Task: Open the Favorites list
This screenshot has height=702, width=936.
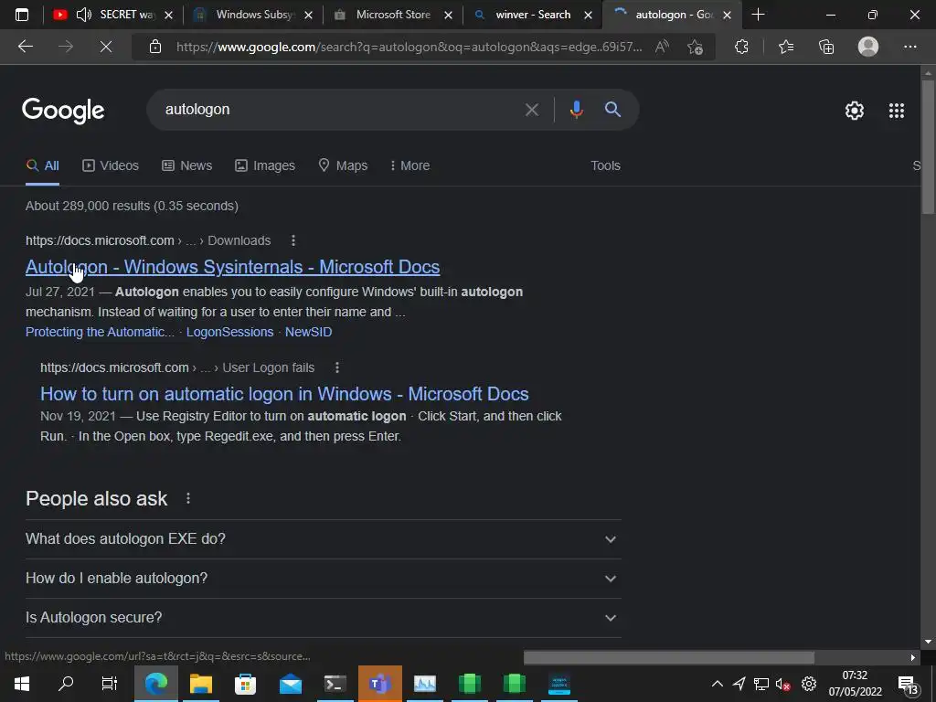Action: point(786,47)
